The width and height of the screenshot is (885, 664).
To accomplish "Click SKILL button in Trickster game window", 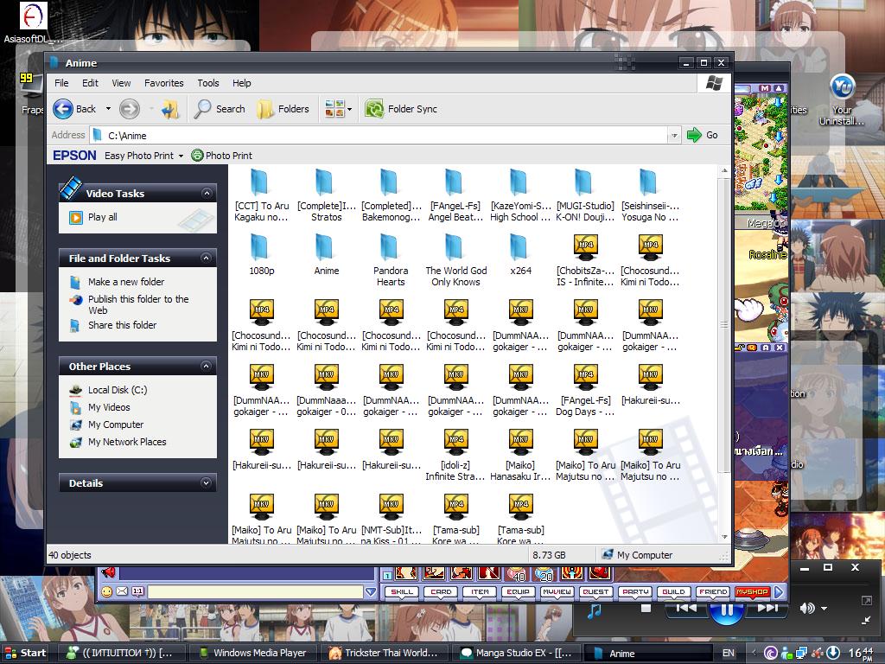I will [x=402, y=591].
